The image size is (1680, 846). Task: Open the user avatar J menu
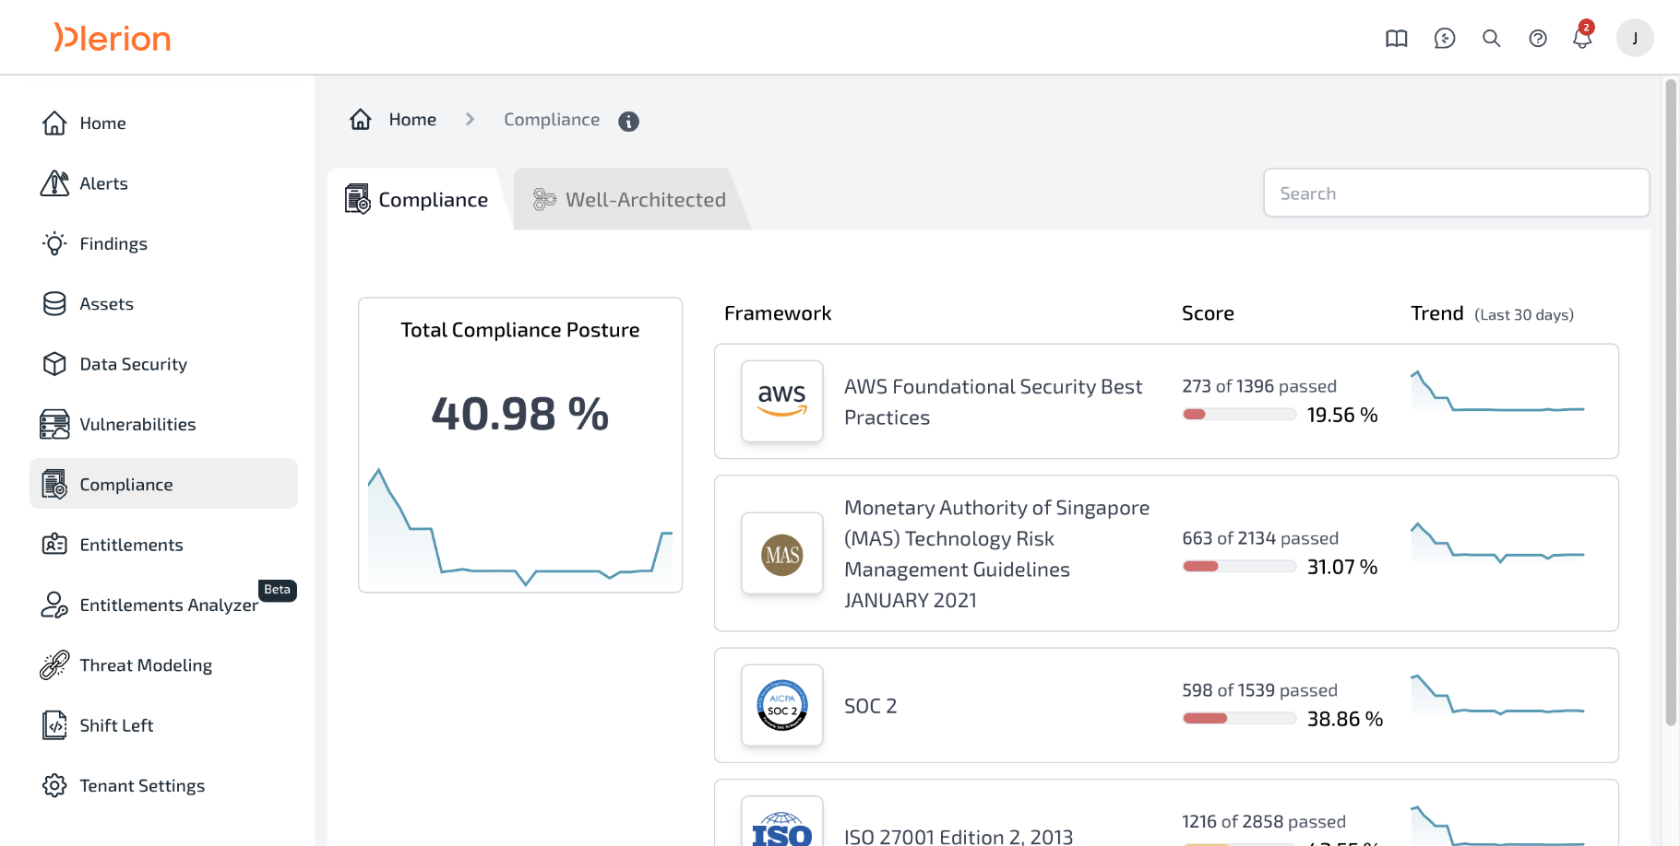coord(1635,38)
